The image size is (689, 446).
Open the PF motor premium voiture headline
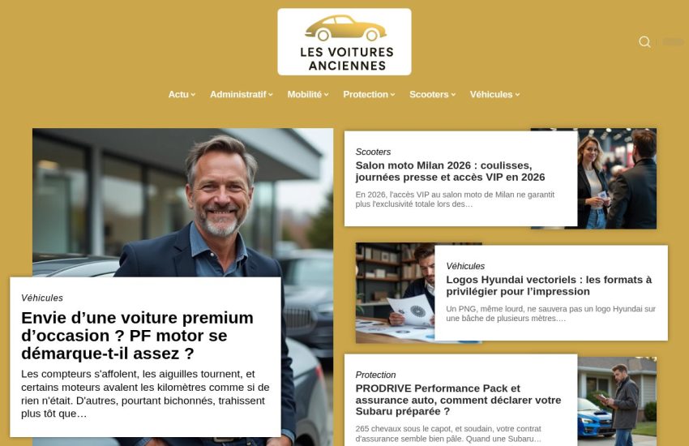click(x=137, y=336)
